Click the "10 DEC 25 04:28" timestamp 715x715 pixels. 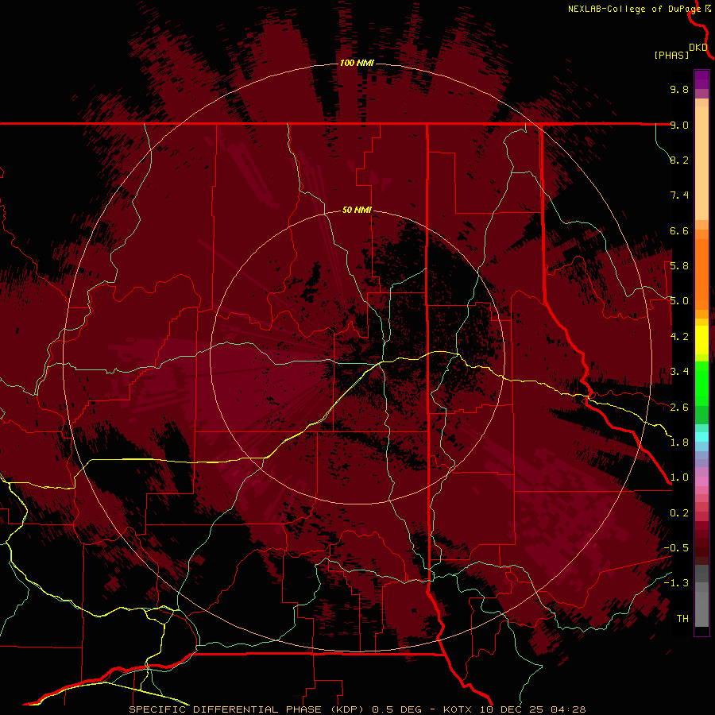tap(532, 709)
